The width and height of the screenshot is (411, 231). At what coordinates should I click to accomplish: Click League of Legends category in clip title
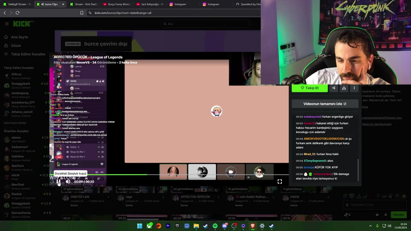(x=106, y=57)
